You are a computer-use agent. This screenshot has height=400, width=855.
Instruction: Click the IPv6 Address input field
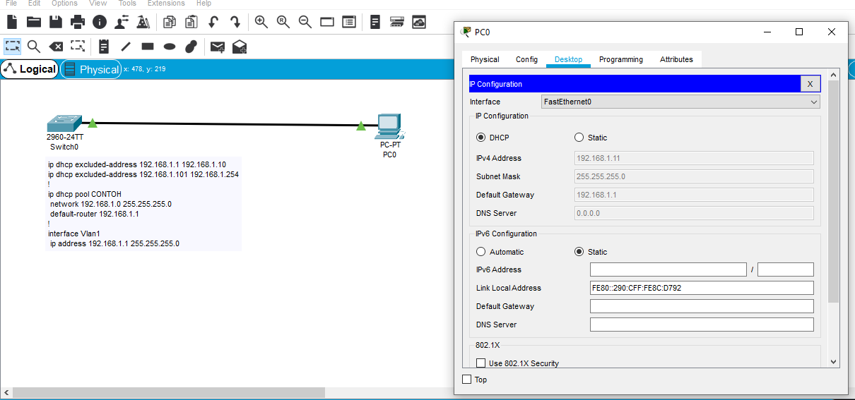tap(668, 269)
